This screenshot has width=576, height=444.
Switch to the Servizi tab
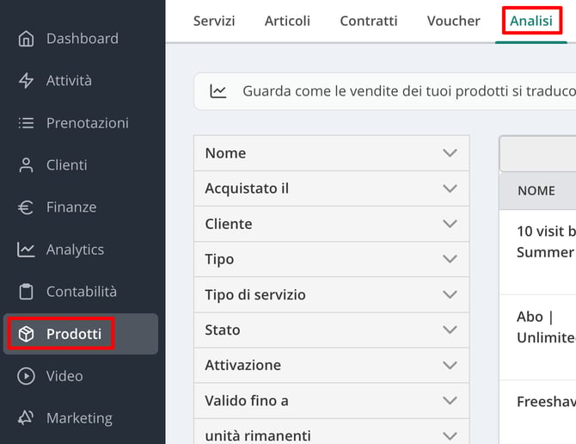[214, 21]
